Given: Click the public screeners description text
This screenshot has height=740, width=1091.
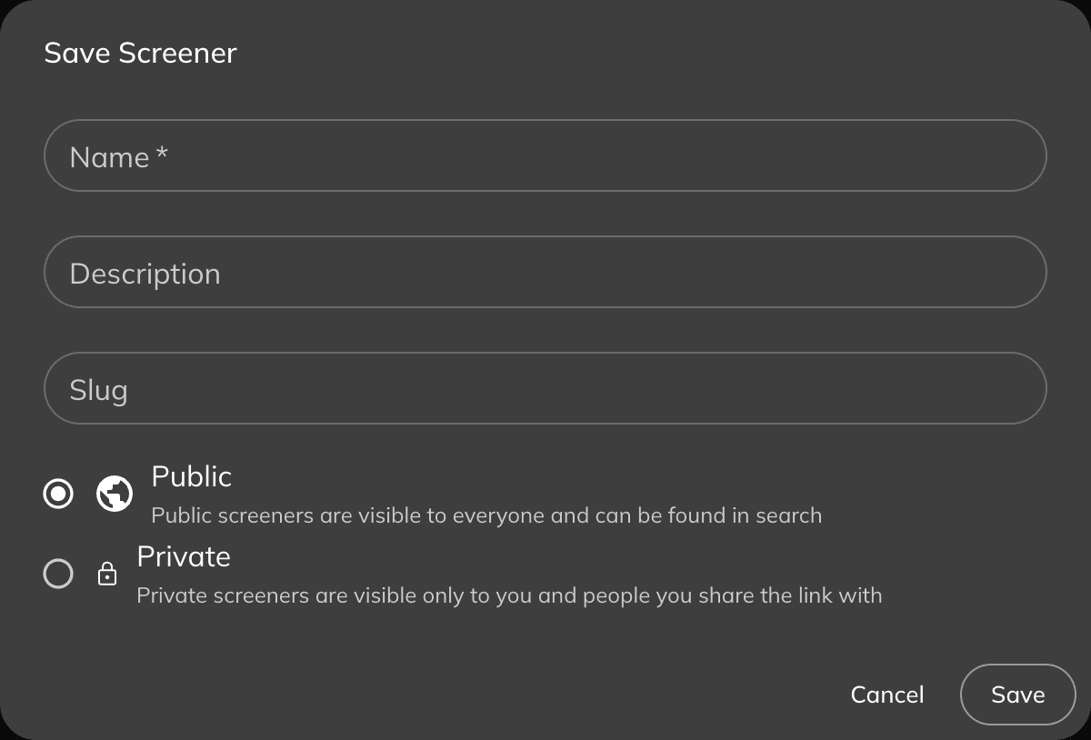Looking at the screenshot, I should [x=485, y=515].
